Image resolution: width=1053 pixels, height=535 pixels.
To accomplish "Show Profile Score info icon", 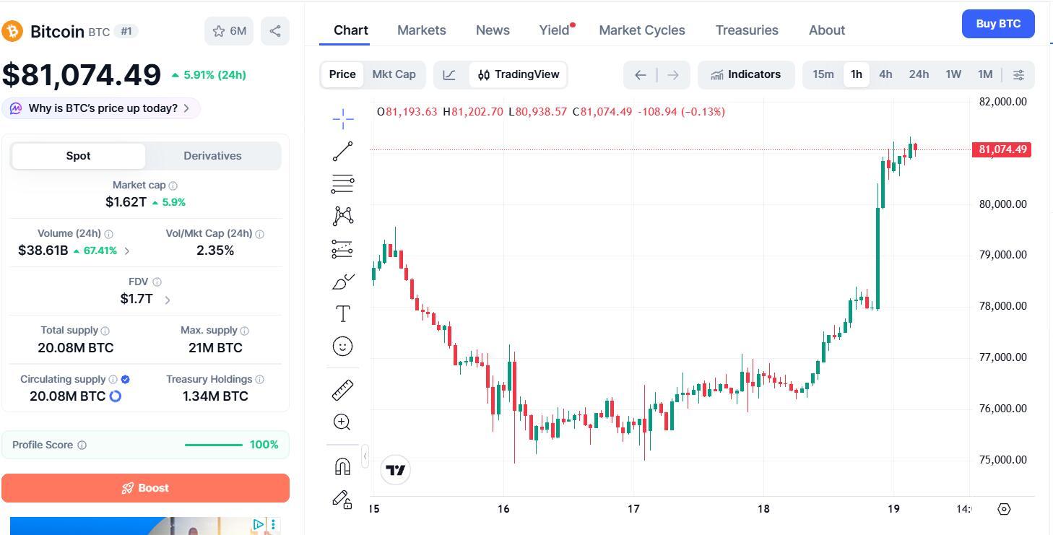I will coord(82,445).
